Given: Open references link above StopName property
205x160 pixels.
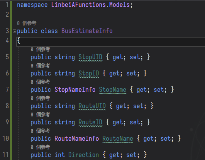Looking at the screenshot, I should [40, 82].
